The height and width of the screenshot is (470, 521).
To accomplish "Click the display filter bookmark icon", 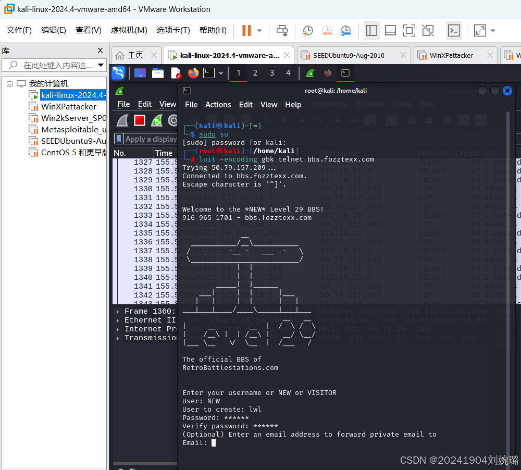I will 119,139.
